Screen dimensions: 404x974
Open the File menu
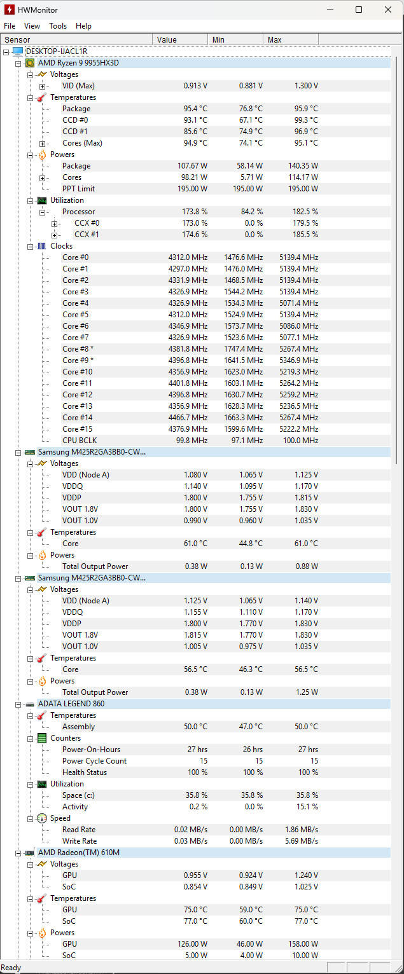(x=10, y=26)
